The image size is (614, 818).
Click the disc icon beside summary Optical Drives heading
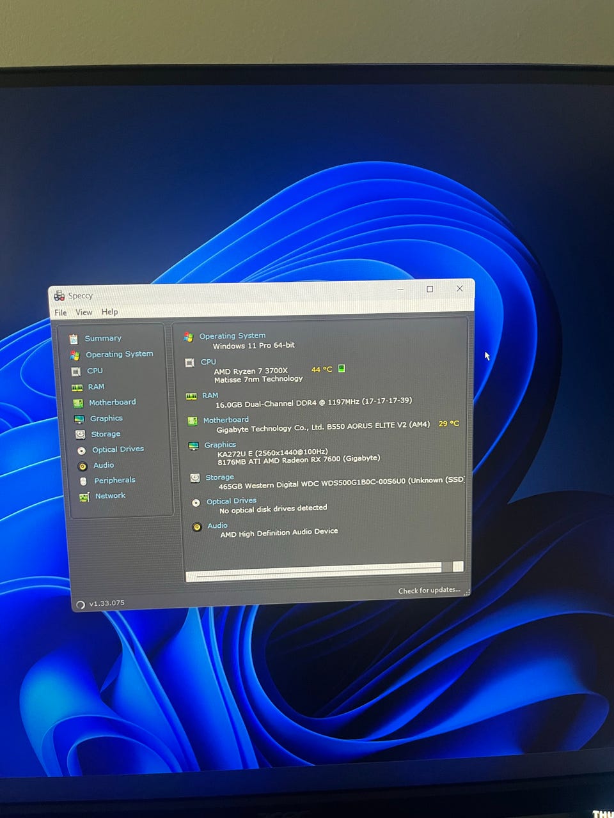click(196, 503)
